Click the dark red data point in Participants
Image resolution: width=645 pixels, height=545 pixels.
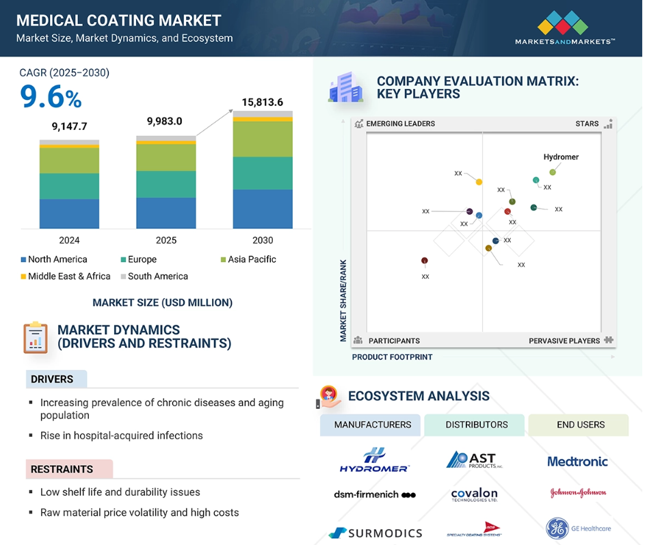coord(425,261)
